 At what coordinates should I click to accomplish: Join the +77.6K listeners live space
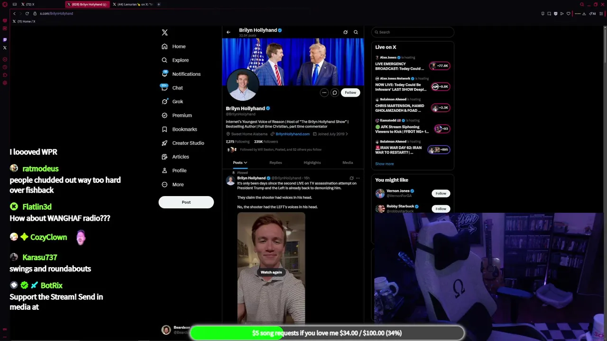[439, 66]
